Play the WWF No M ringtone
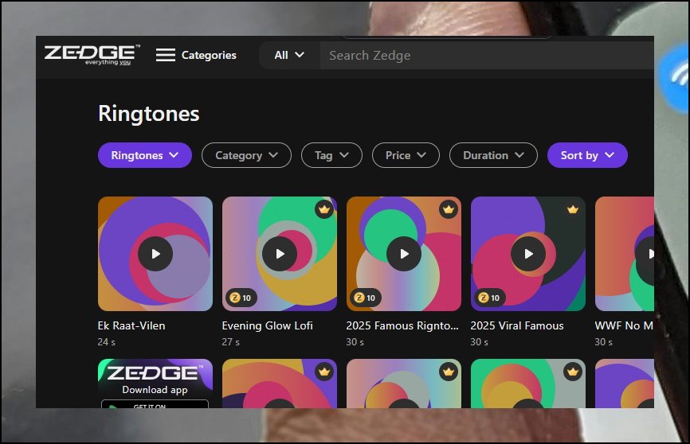The image size is (690, 444). tap(645, 254)
